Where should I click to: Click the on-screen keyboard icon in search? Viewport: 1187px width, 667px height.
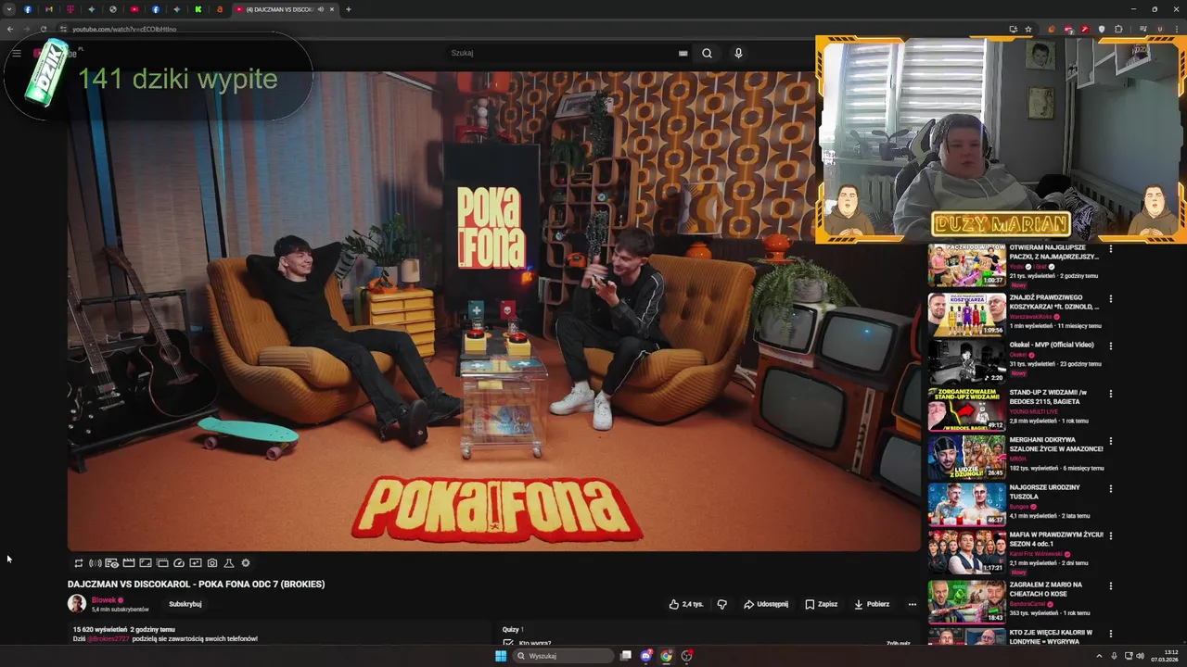click(x=683, y=53)
